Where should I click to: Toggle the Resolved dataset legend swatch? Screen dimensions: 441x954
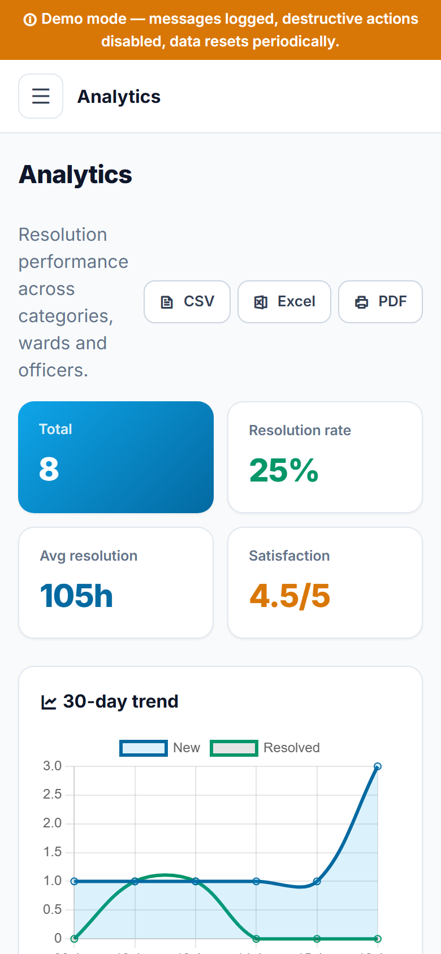234,748
